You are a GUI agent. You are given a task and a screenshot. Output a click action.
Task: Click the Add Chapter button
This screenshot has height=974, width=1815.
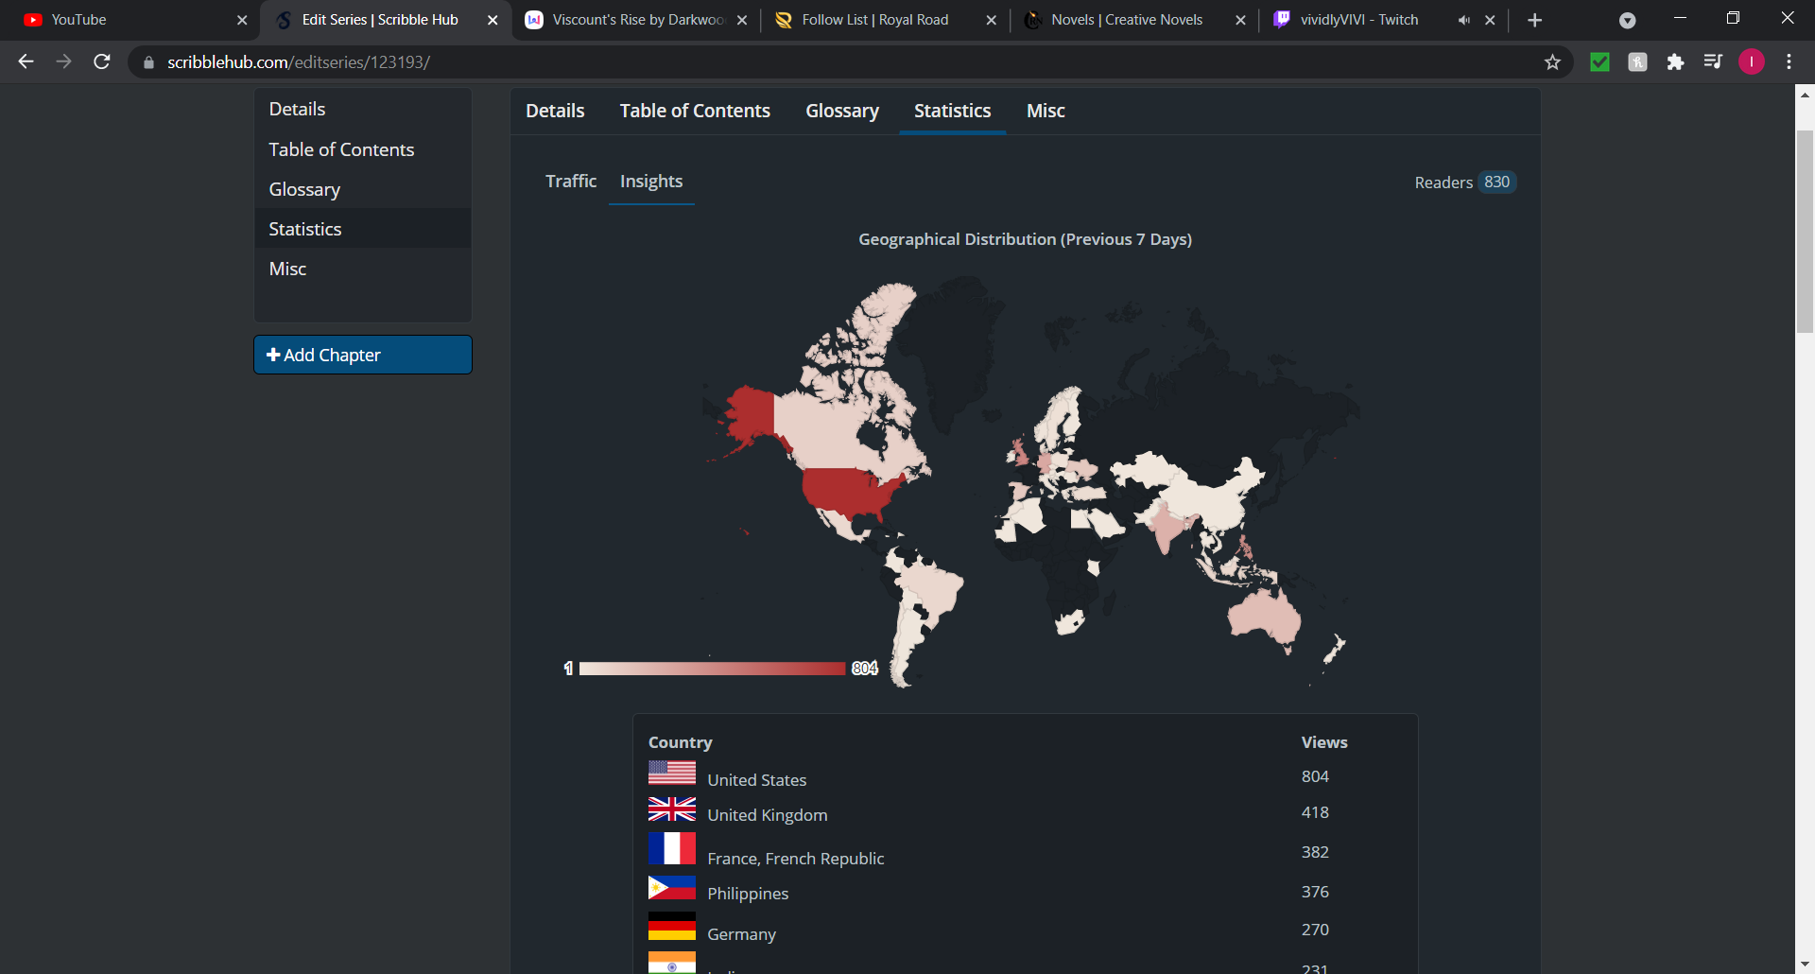(x=362, y=355)
